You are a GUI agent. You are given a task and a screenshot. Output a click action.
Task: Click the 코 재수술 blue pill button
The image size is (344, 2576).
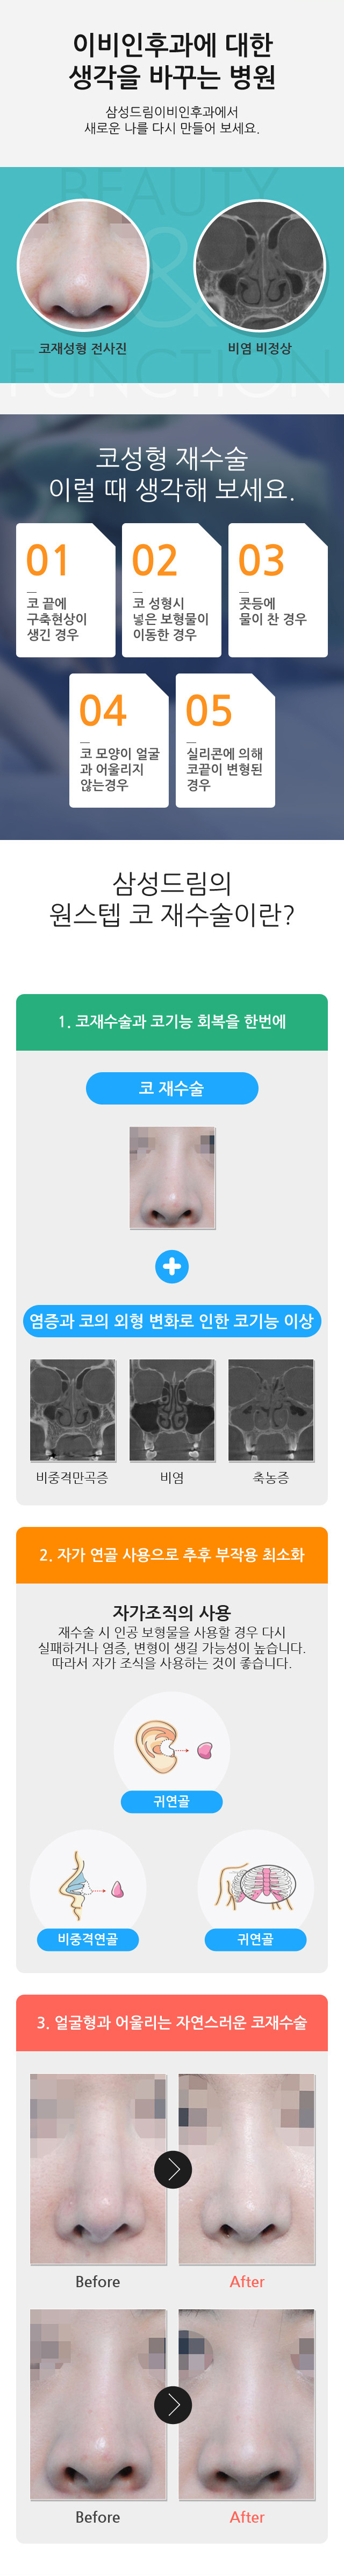coord(171,1088)
